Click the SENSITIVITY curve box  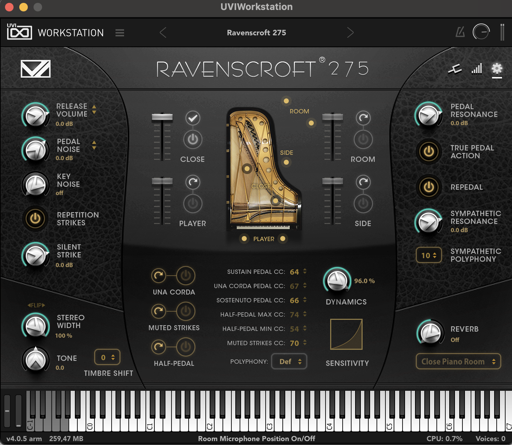[x=346, y=334]
